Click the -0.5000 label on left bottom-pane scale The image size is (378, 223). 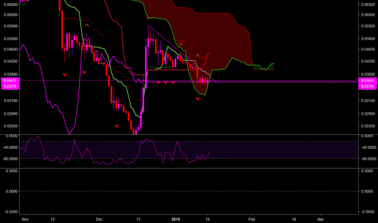tap(11, 212)
